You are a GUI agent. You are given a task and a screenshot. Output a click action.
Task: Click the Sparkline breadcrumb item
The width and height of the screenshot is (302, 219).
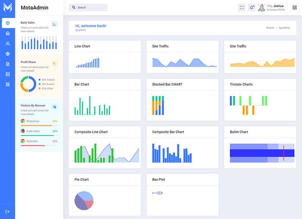tap(284, 28)
